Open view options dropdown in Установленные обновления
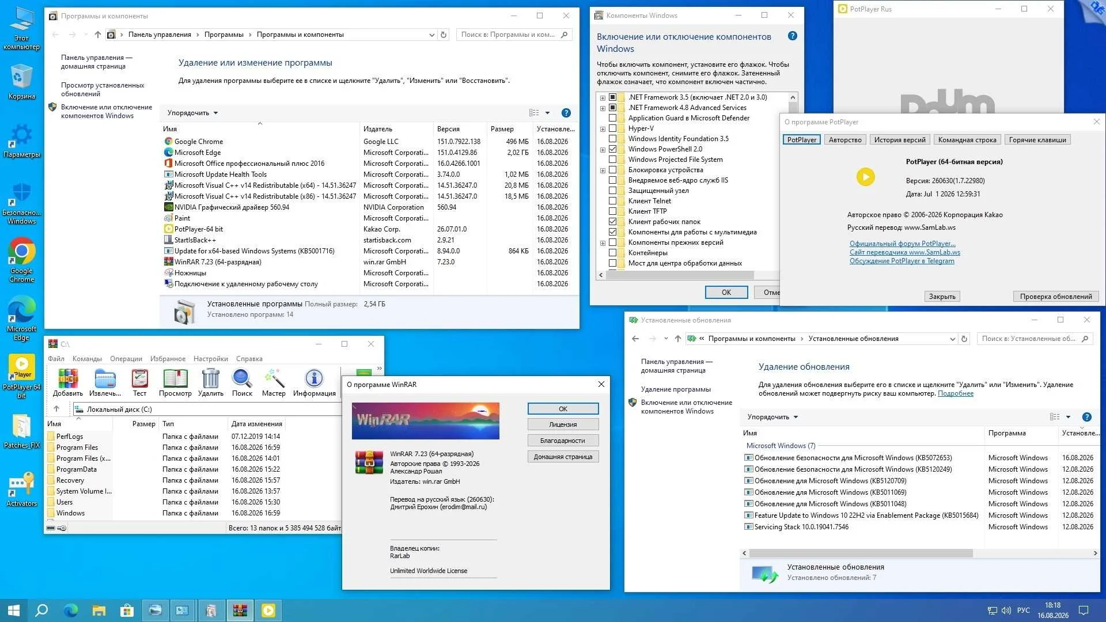The width and height of the screenshot is (1106, 622). click(x=1068, y=417)
